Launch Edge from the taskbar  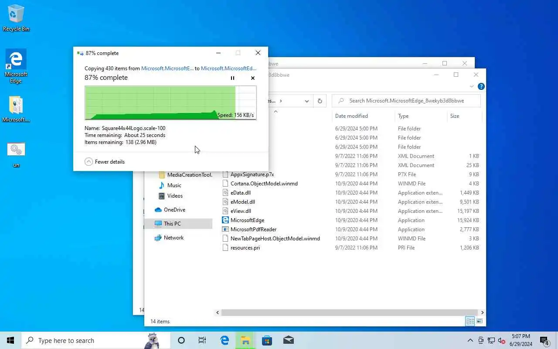coord(225,340)
